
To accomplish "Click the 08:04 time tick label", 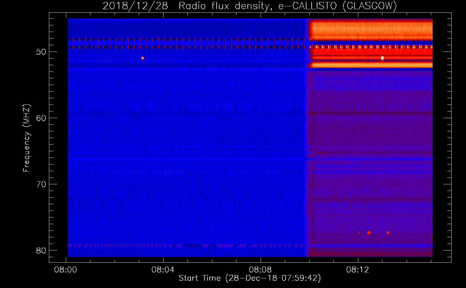I will click(163, 270).
